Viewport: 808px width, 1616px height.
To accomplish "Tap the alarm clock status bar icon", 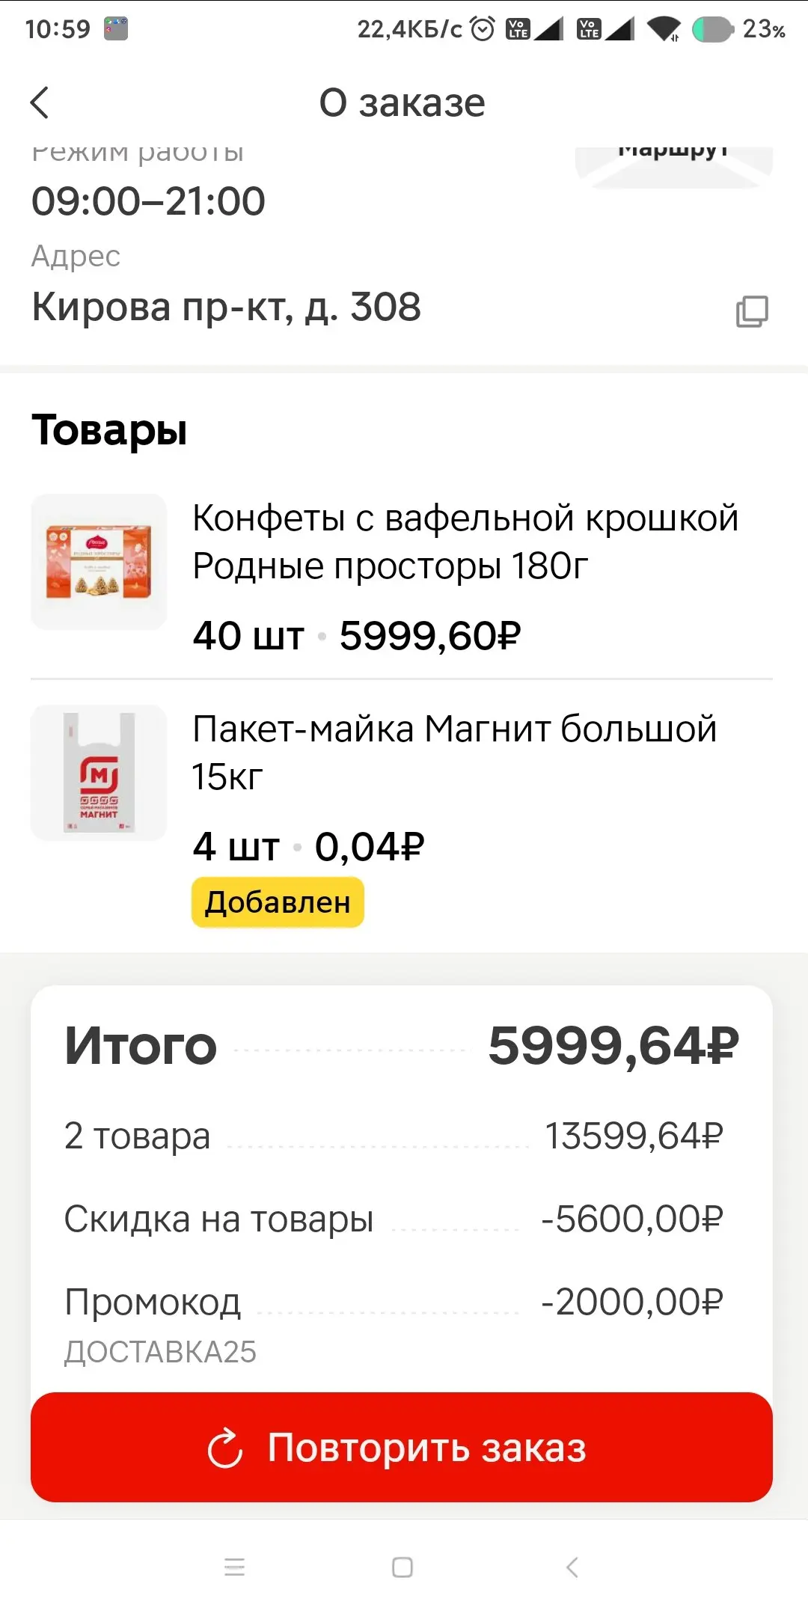I will click(x=483, y=29).
